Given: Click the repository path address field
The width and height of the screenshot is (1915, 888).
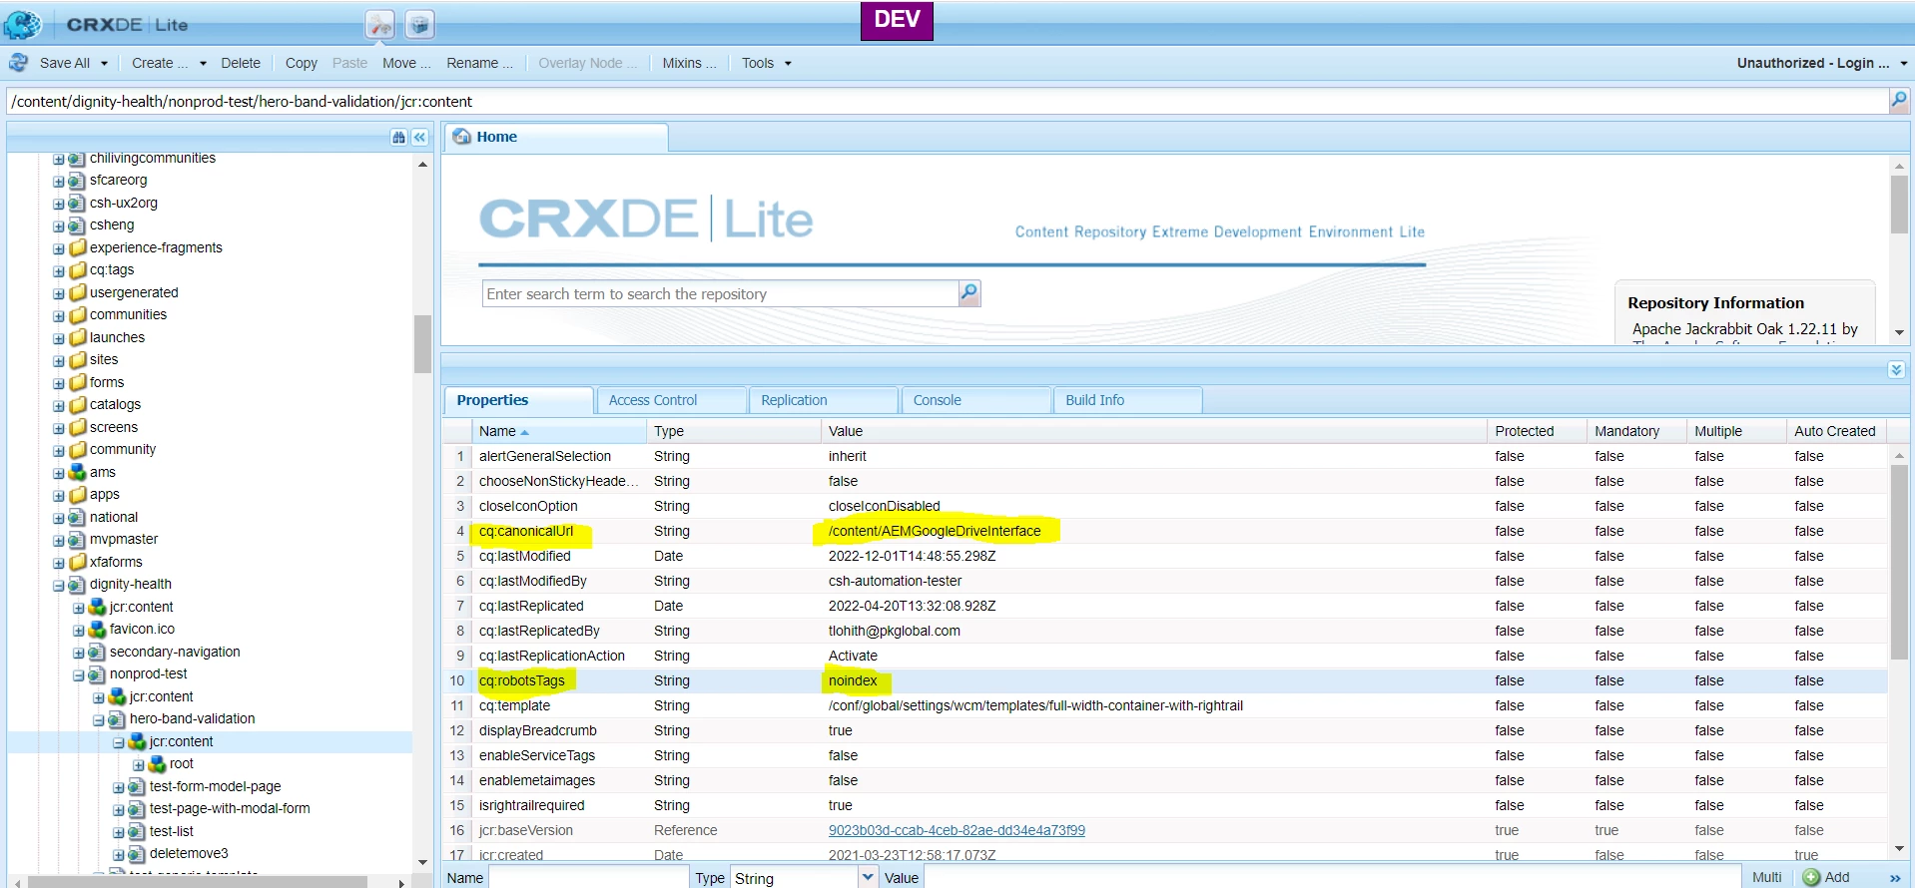Looking at the screenshot, I should coord(947,101).
